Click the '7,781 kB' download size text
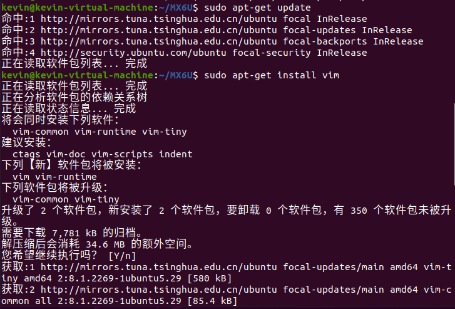 click(x=74, y=233)
